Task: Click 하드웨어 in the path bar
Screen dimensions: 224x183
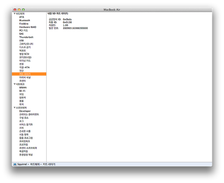Action: click(35, 164)
